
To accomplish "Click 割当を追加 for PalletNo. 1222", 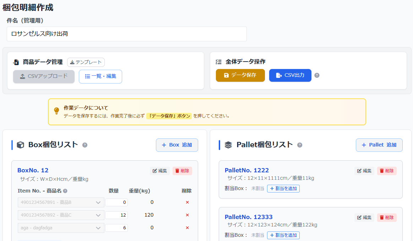I will [283, 188].
